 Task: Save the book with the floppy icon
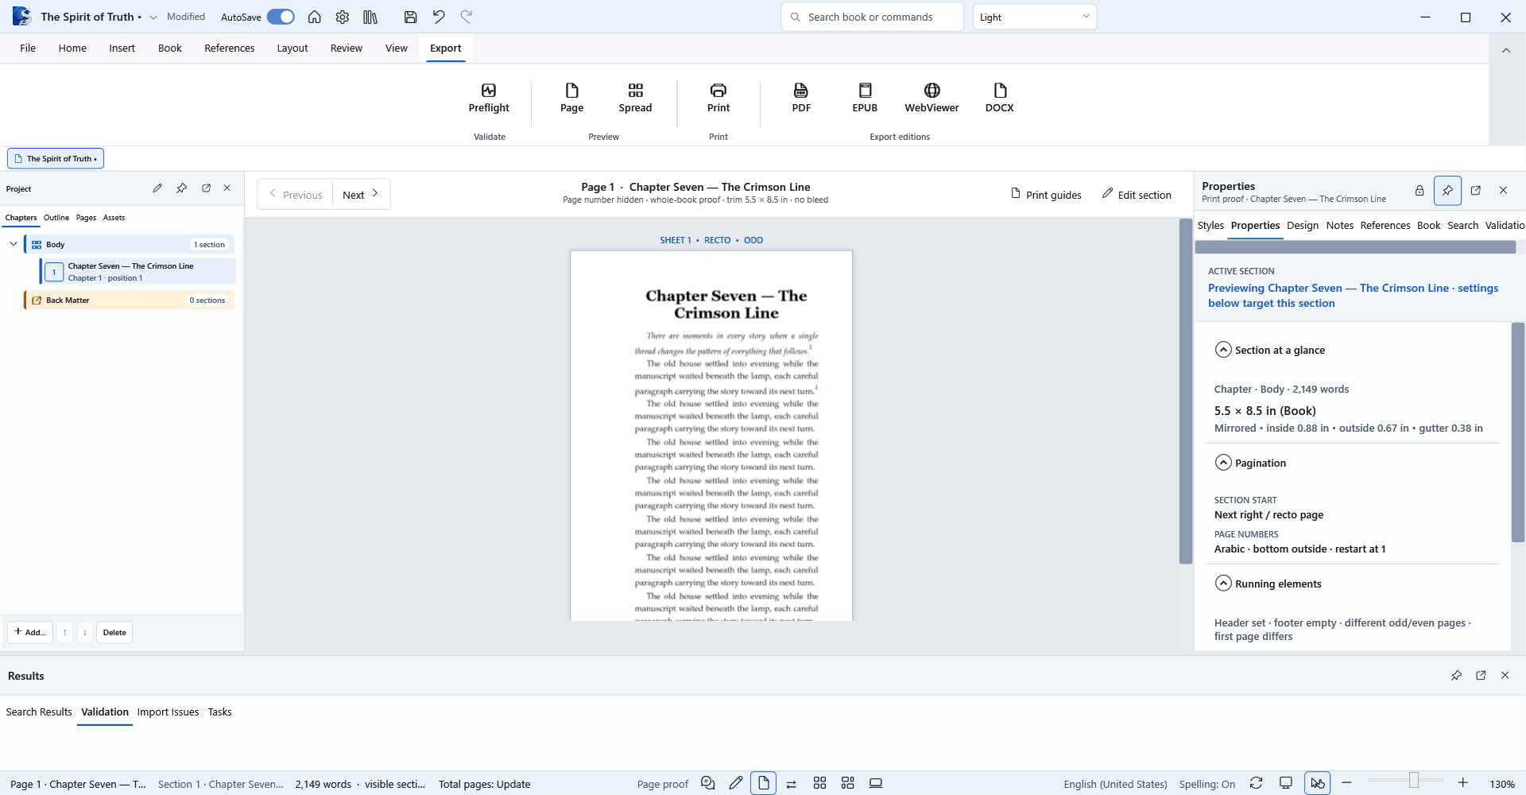tap(410, 17)
